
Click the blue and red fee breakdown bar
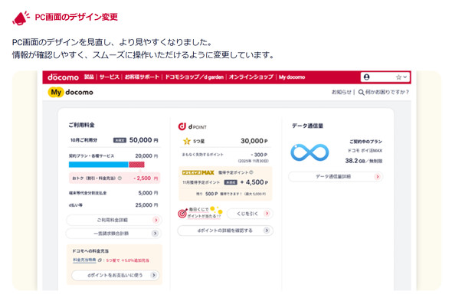[x=106, y=165]
